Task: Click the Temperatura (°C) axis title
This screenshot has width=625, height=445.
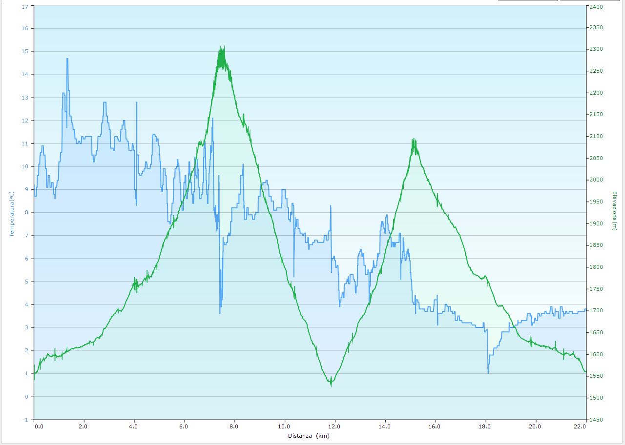Action: [12, 214]
